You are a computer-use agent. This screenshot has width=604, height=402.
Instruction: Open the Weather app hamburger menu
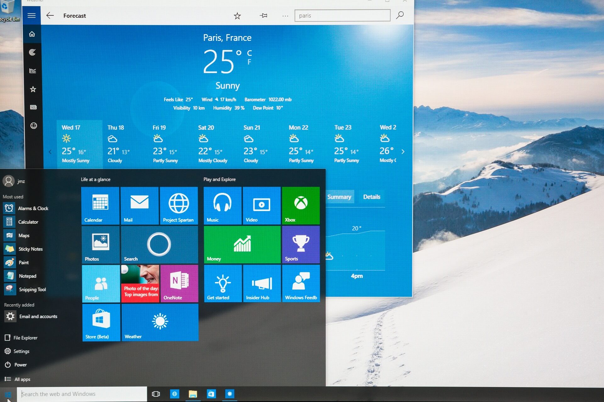point(31,15)
